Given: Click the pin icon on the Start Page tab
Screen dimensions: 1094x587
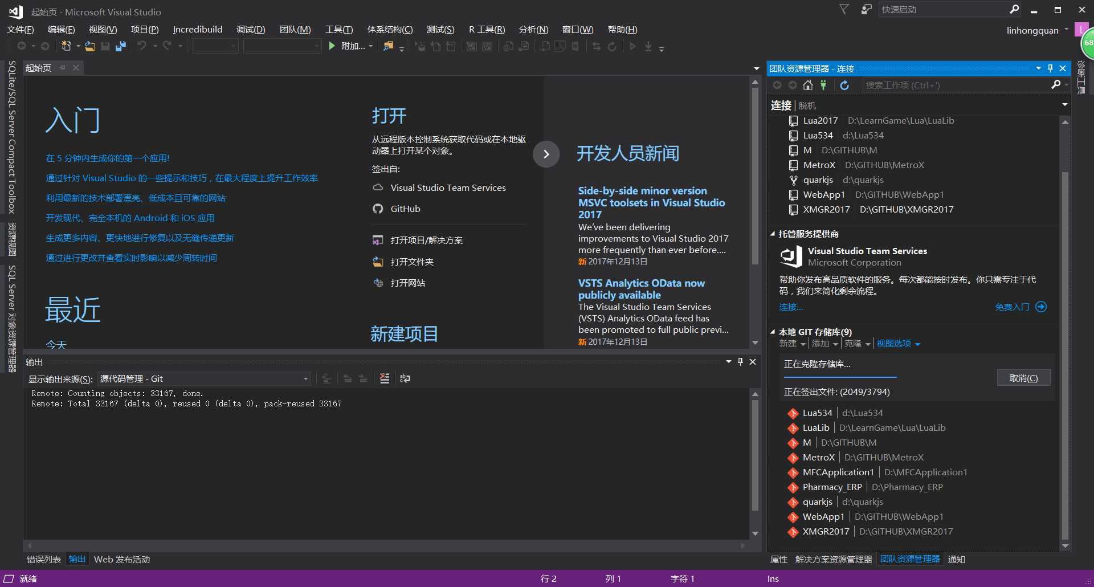Looking at the screenshot, I should click(63, 68).
